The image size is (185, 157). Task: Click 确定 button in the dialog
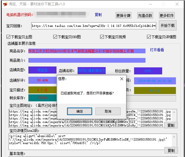[x=79, y=111]
